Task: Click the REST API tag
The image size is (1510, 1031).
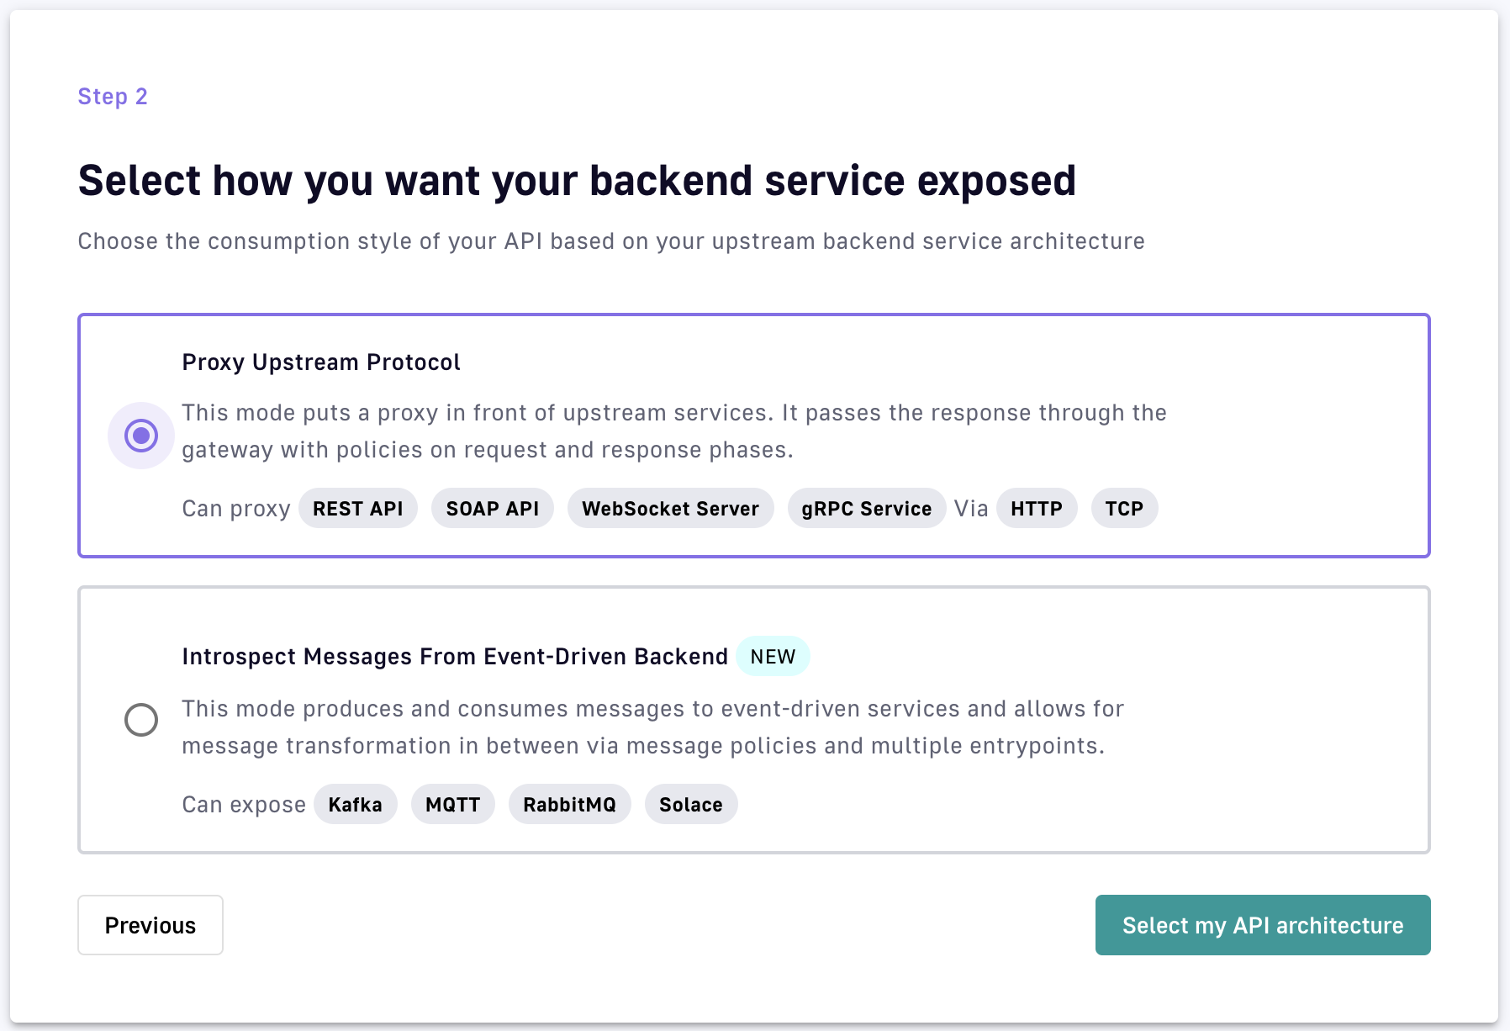Action: [357, 509]
